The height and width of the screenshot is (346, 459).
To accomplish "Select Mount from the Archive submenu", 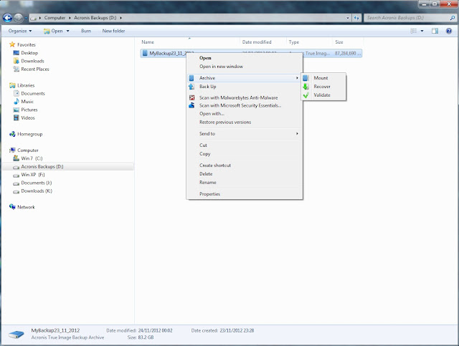I will (x=321, y=78).
